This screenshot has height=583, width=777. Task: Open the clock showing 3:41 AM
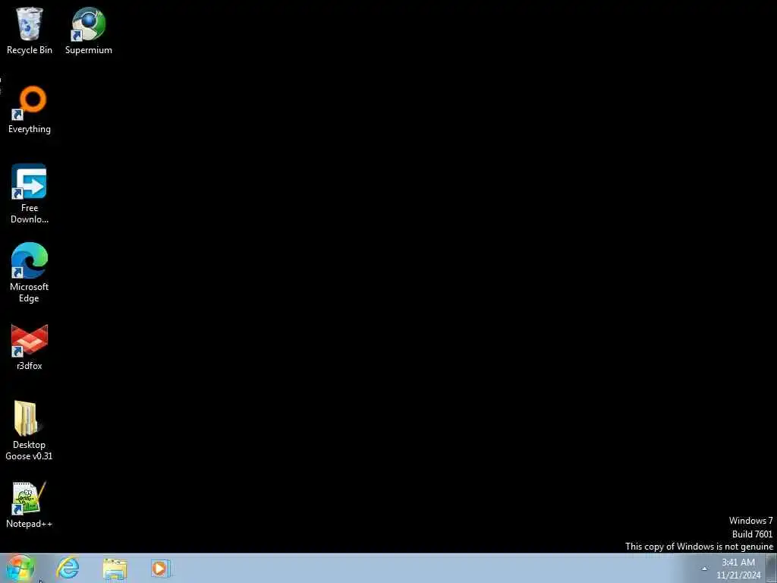pos(738,569)
